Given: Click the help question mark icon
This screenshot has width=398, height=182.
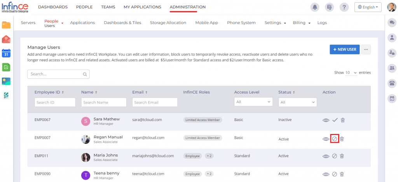Looking at the screenshot, I should tap(344, 7).
